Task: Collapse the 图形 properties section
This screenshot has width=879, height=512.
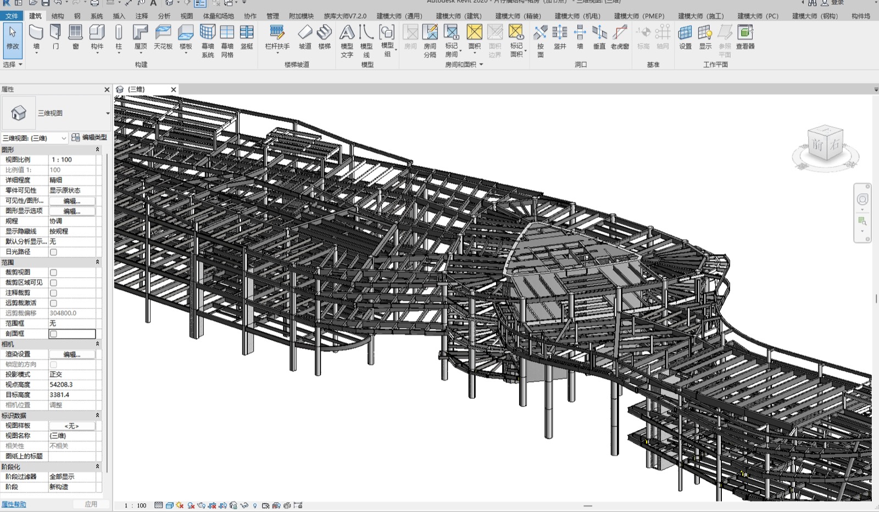Action: pyautogui.click(x=98, y=149)
